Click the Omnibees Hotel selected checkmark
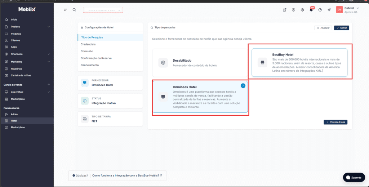This screenshot has width=369, height=187. 243,86
